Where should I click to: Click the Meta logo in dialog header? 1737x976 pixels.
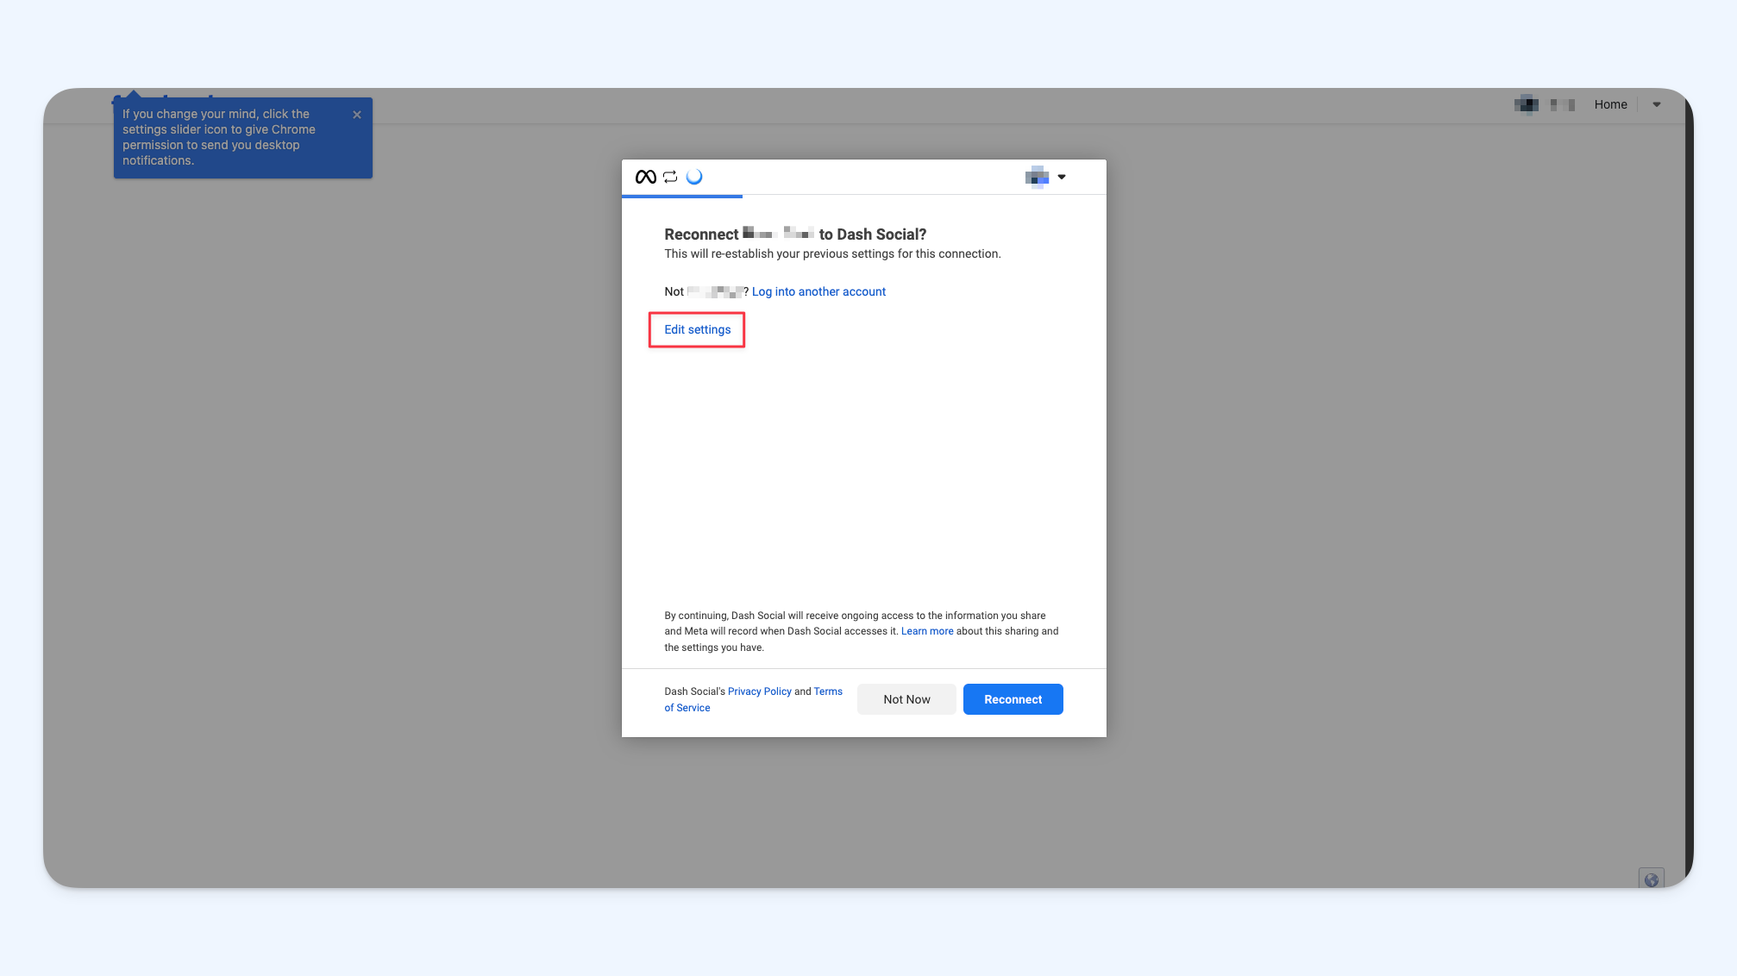(x=645, y=177)
